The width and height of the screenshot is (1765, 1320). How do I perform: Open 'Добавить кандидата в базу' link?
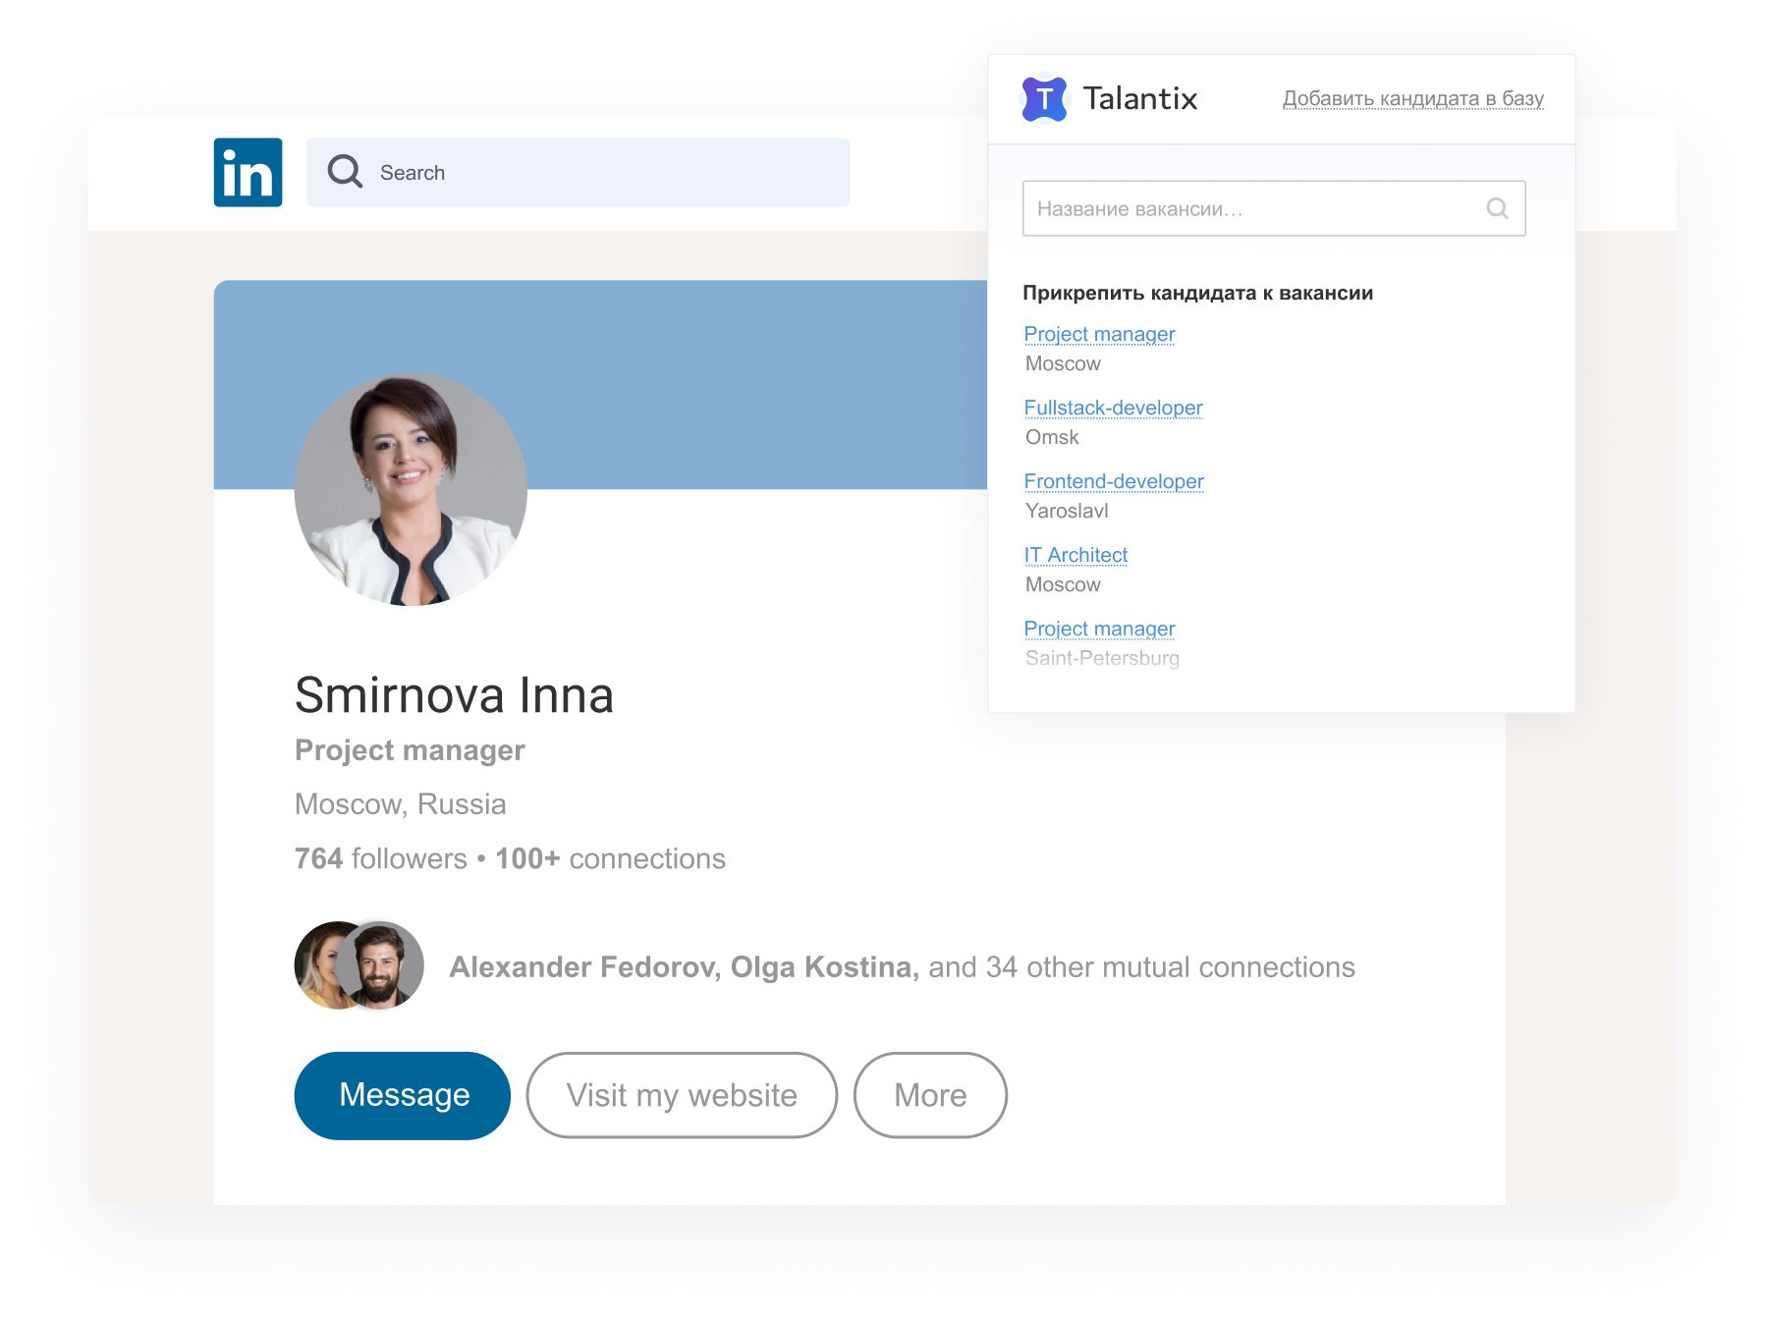coord(1412,97)
